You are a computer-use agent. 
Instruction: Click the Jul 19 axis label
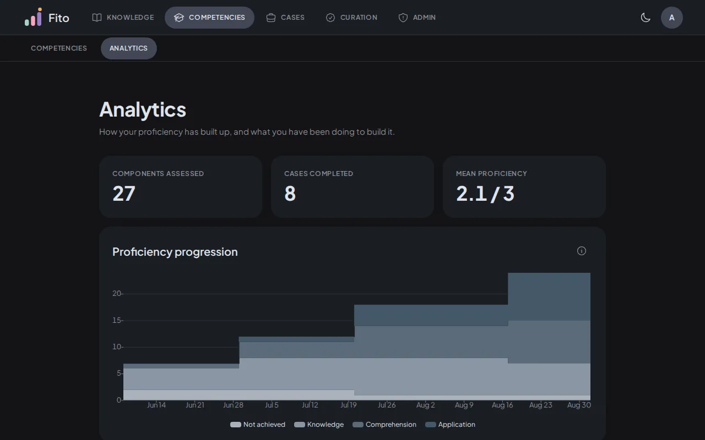tap(349, 405)
